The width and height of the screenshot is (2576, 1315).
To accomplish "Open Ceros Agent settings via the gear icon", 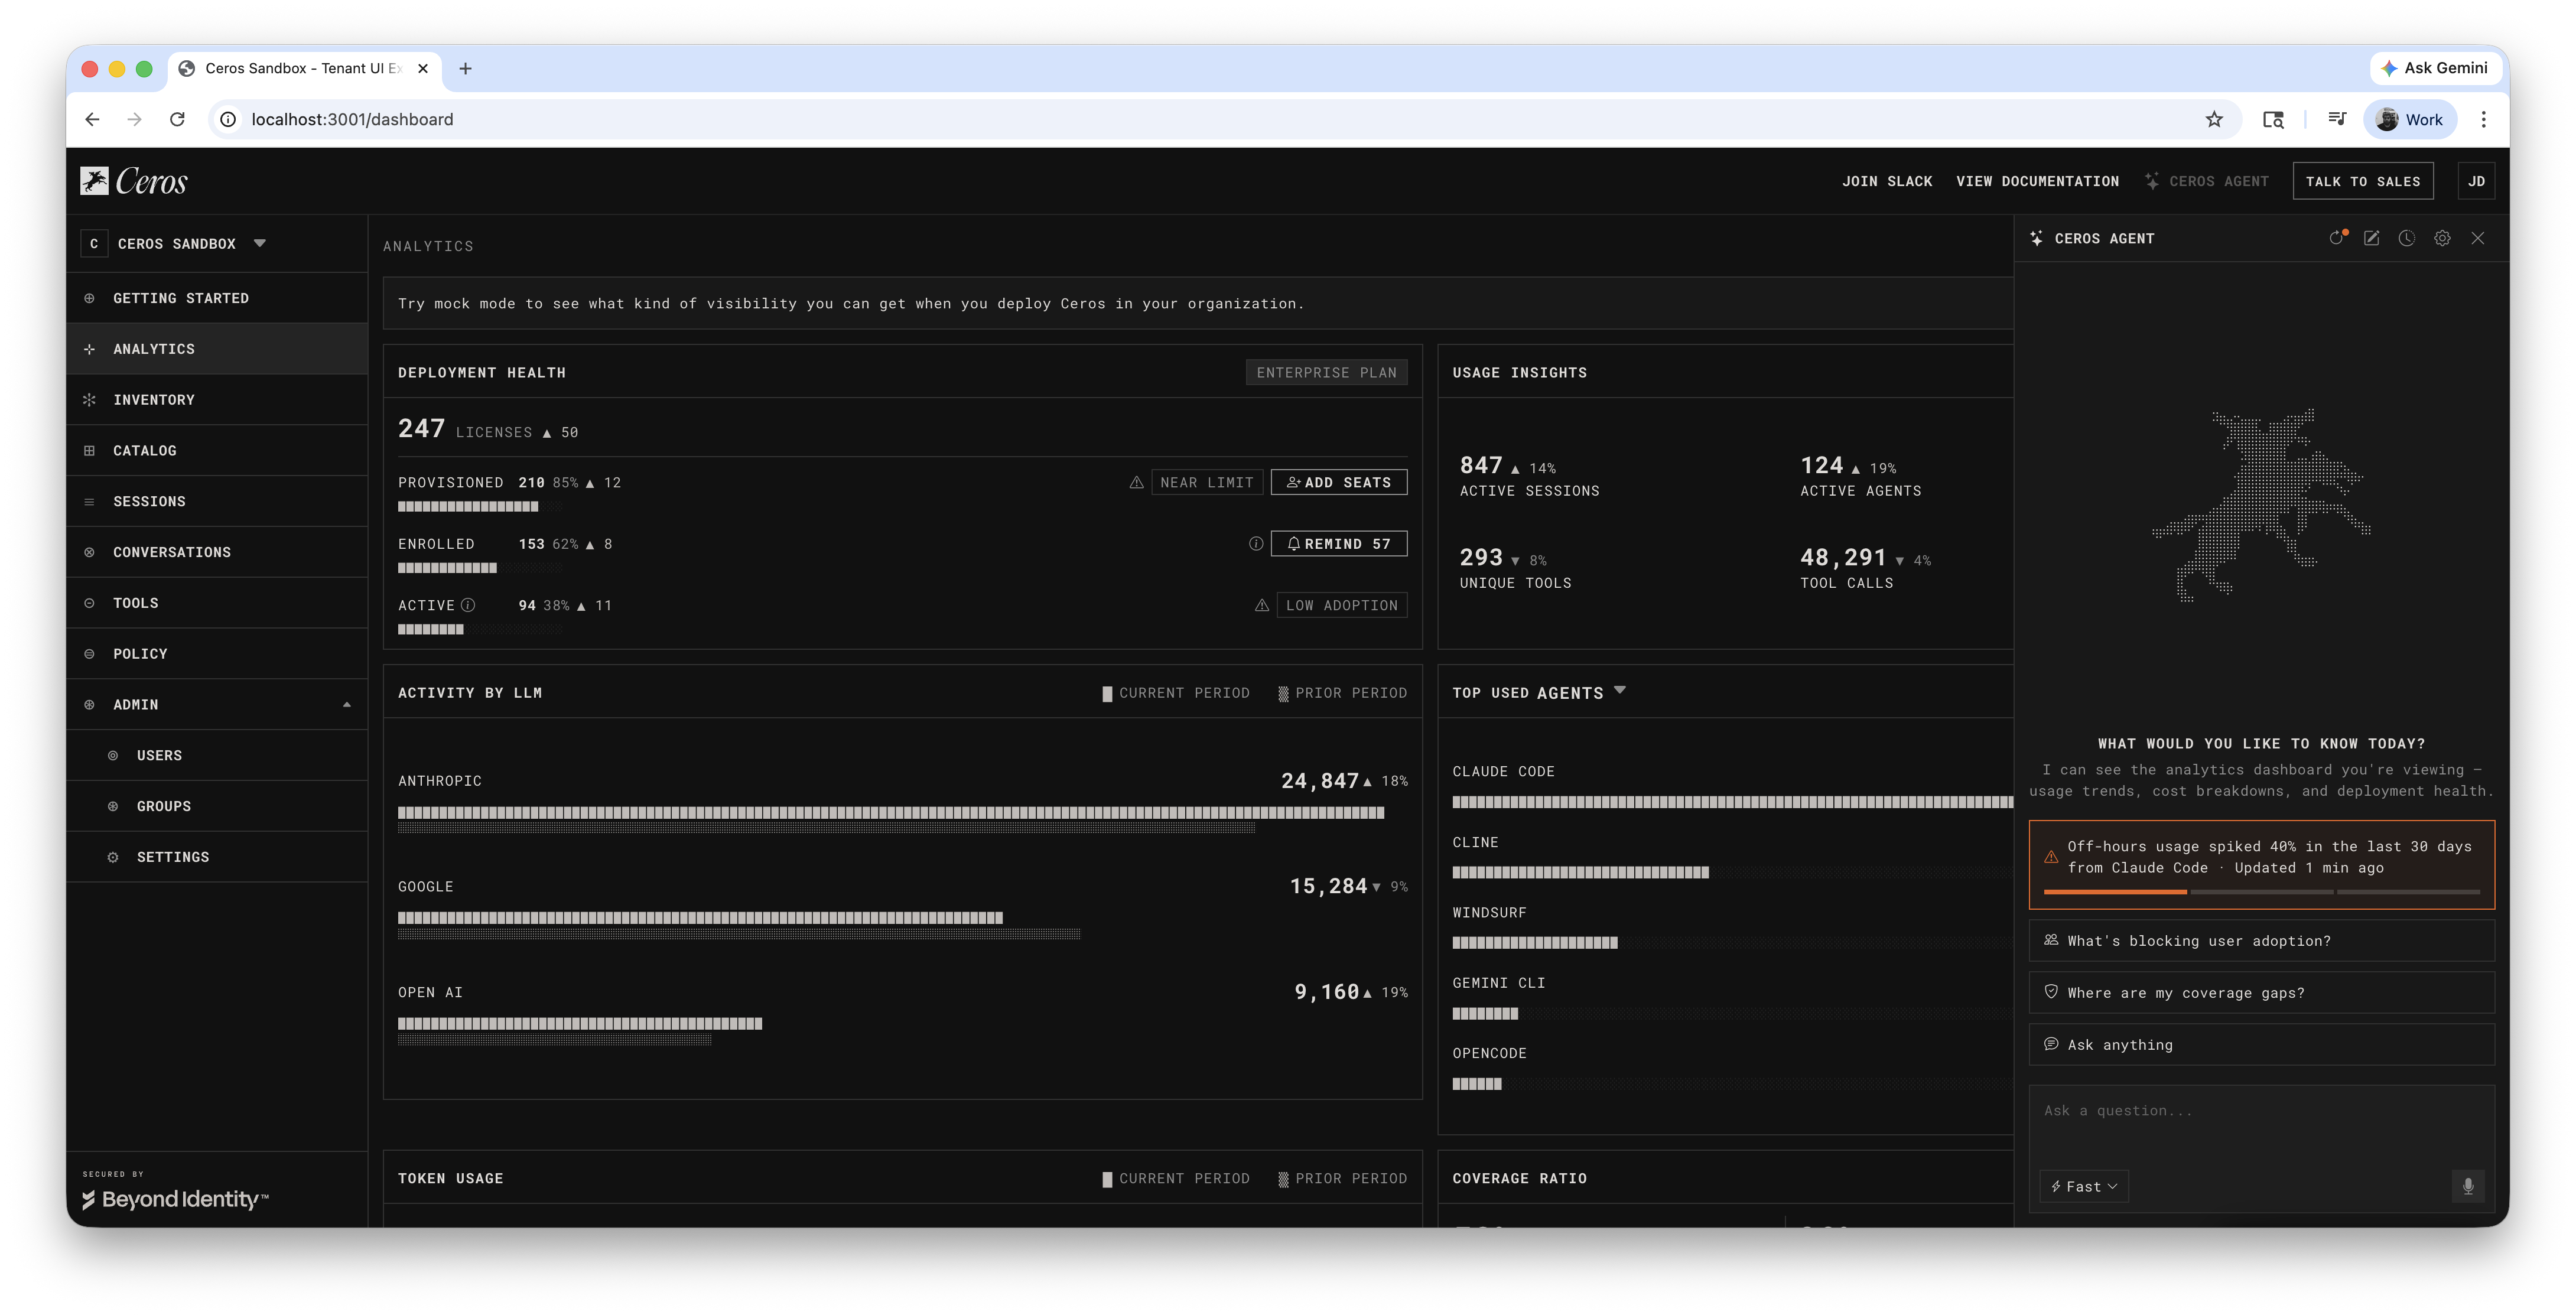I will point(2442,238).
